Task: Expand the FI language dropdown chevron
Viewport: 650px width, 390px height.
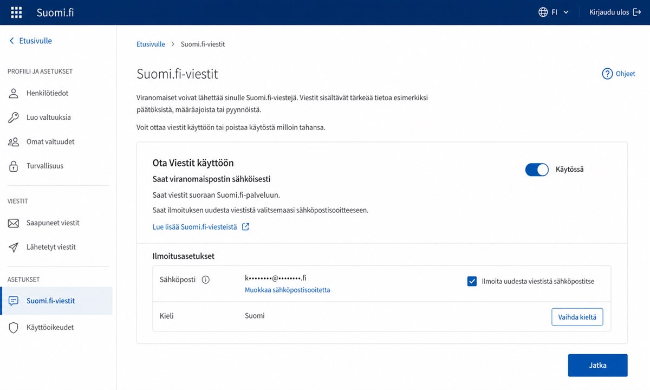Action: tap(566, 12)
